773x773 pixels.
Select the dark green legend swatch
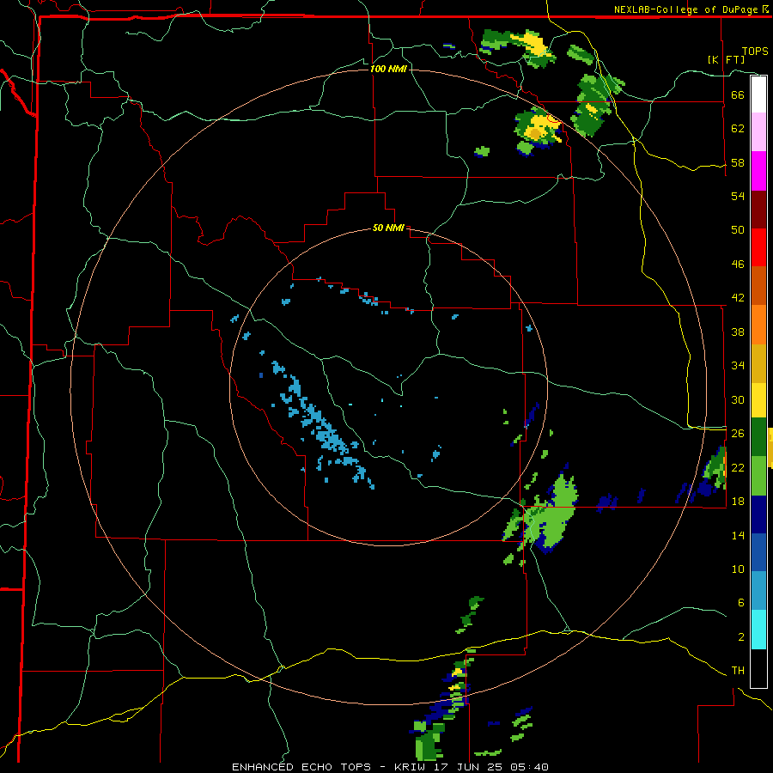758,437
